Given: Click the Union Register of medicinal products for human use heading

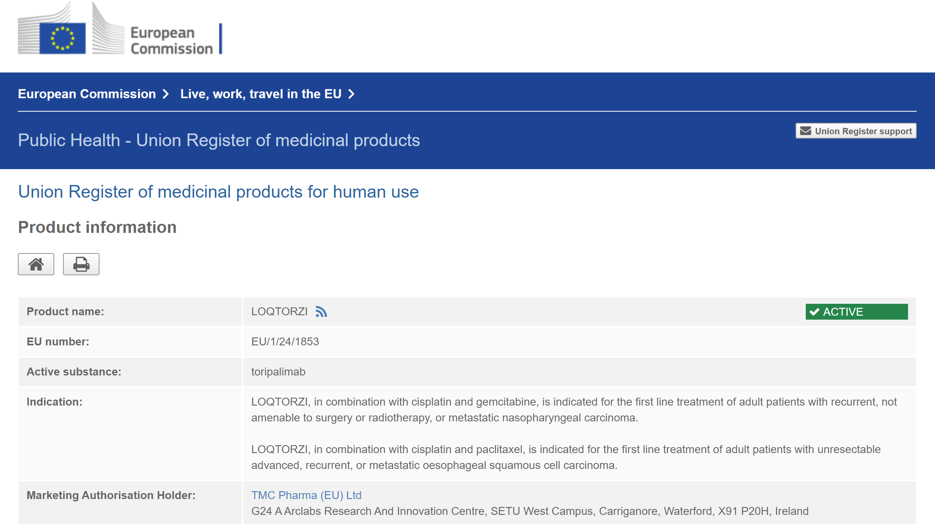Looking at the screenshot, I should coord(218,192).
